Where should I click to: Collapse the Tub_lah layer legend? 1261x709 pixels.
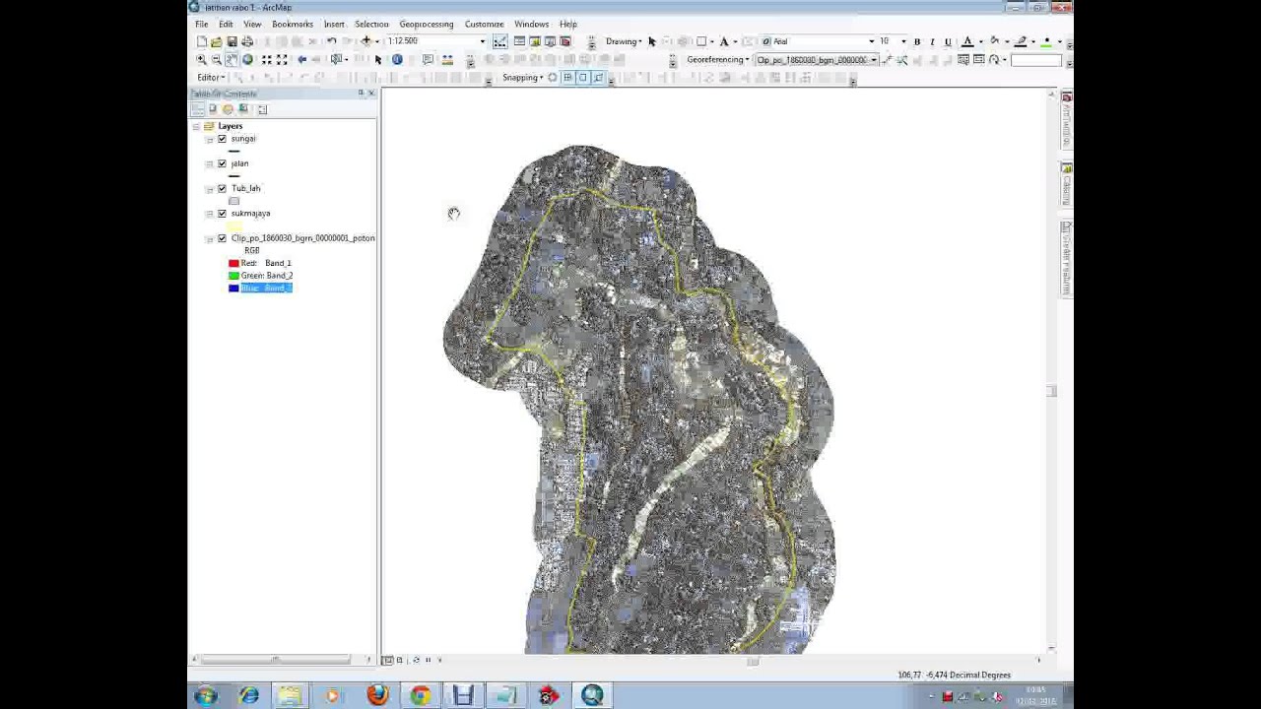coord(209,188)
